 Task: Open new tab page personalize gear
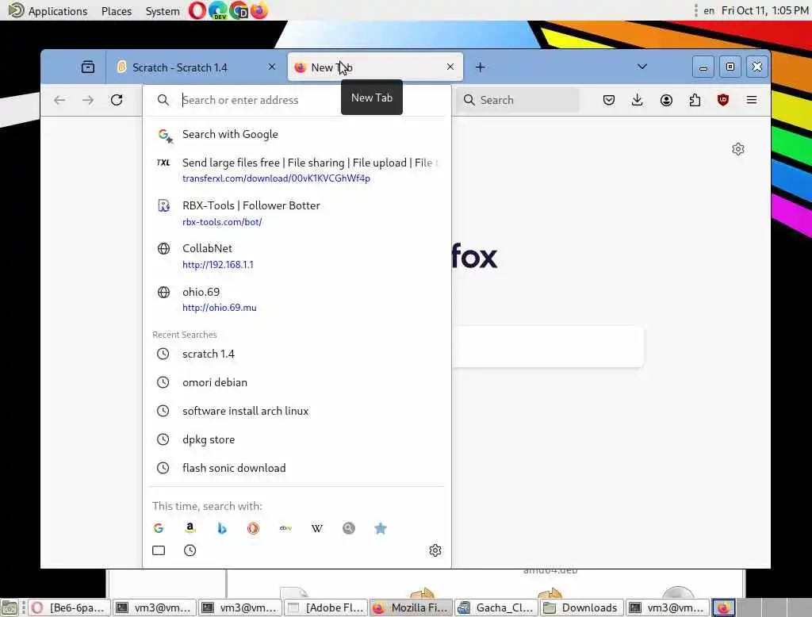pos(738,149)
